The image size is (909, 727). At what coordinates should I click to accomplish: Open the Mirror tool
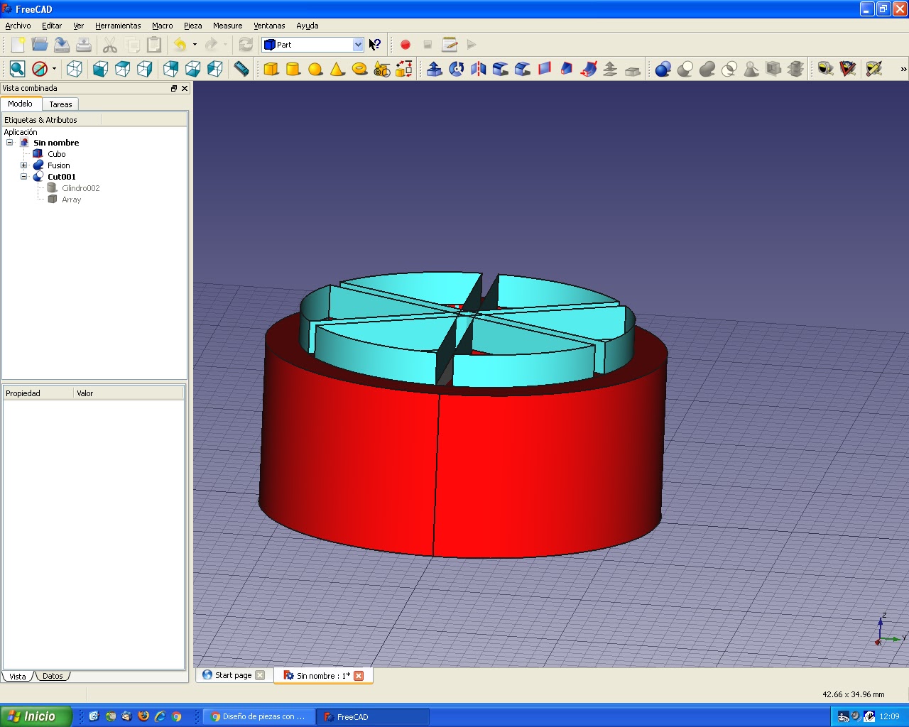pyautogui.click(x=478, y=69)
